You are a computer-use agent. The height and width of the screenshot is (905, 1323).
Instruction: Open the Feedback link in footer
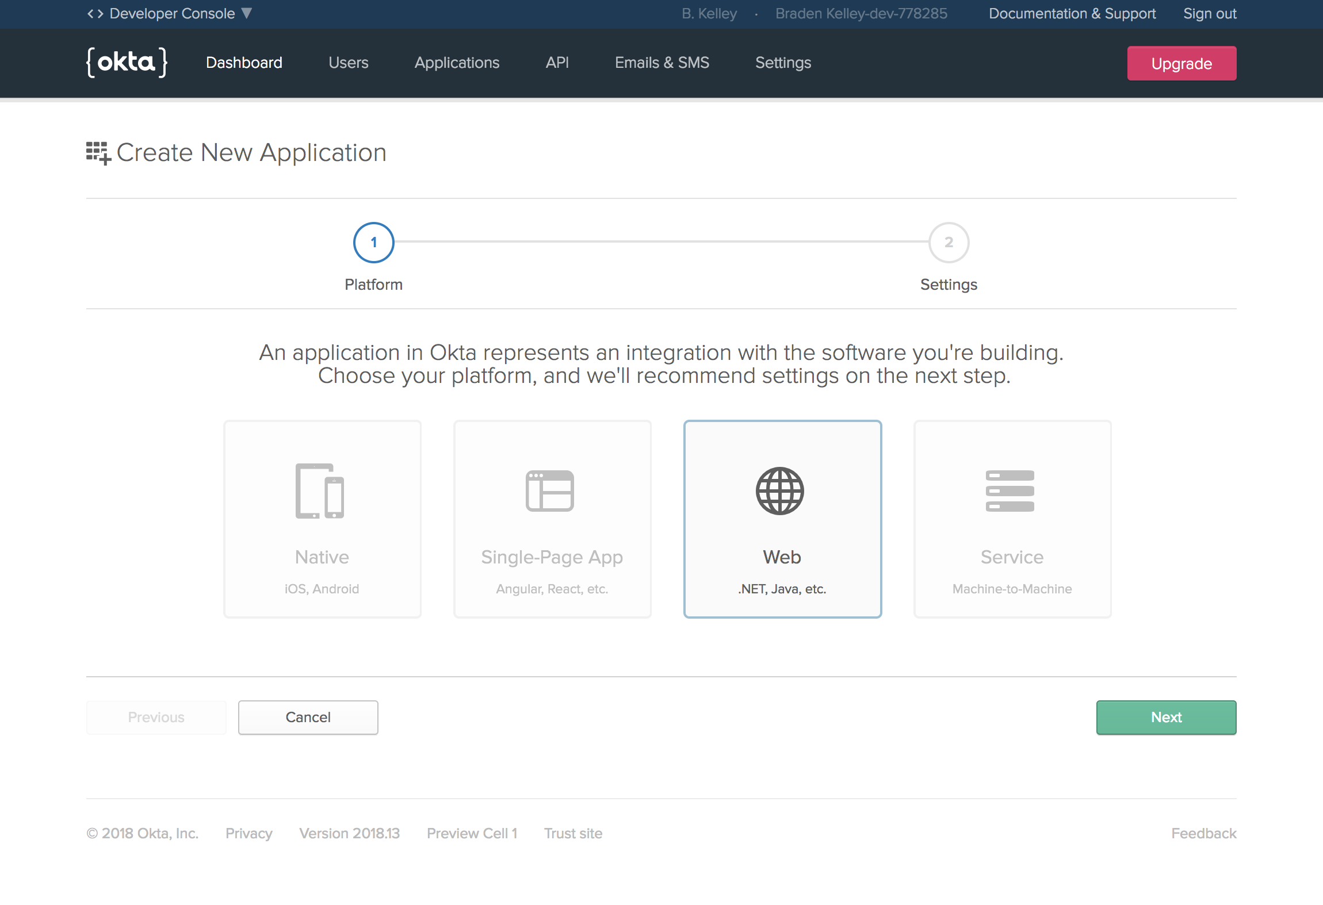click(x=1203, y=833)
